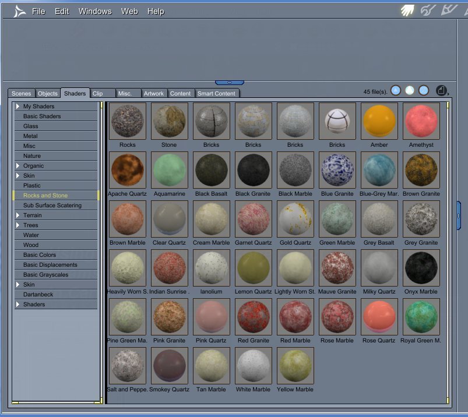Switch to the Smart Content tab
Image resolution: width=468 pixels, height=417 pixels.
point(216,93)
